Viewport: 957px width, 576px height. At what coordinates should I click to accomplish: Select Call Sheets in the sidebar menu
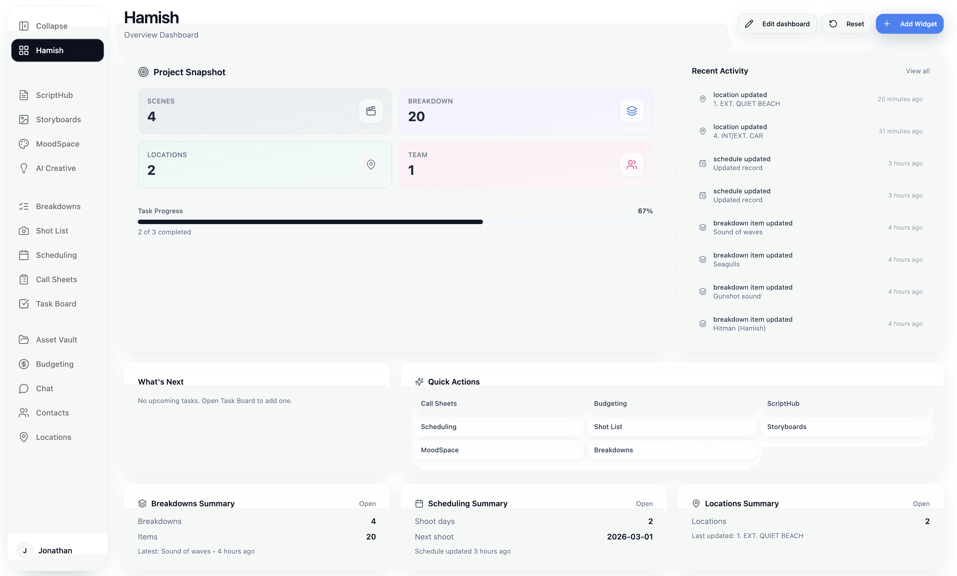click(56, 279)
